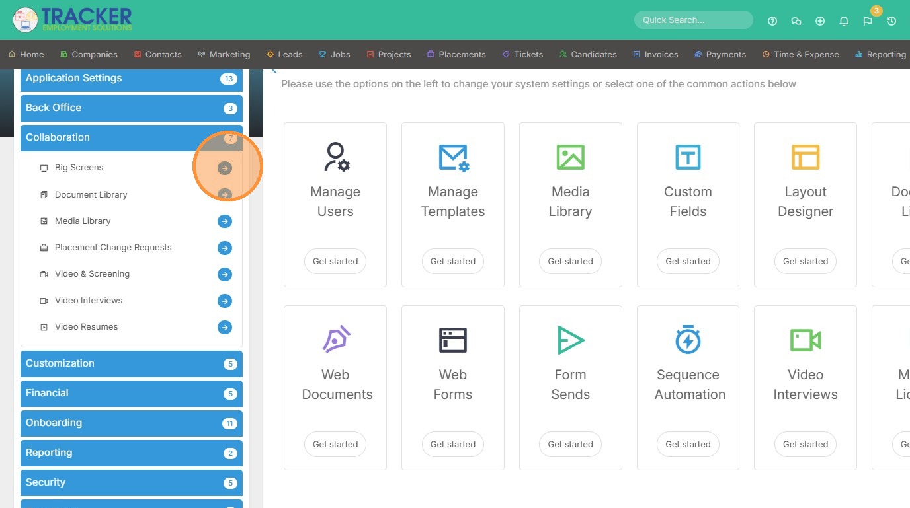Open the Candidates menu item
Screen dimensions: 910x508
[x=588, y=55]
